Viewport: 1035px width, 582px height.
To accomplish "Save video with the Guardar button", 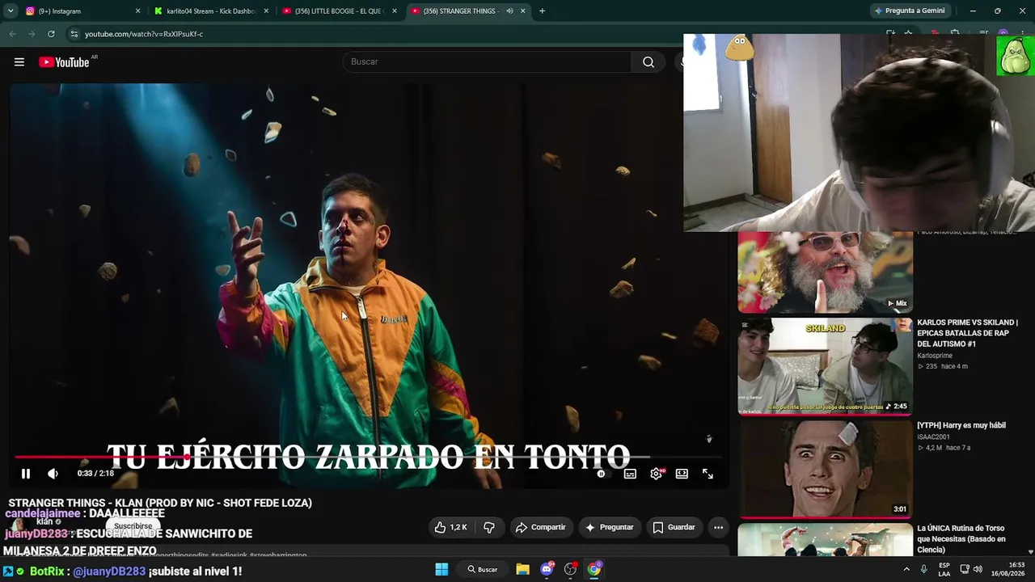I will coord(674,527).
